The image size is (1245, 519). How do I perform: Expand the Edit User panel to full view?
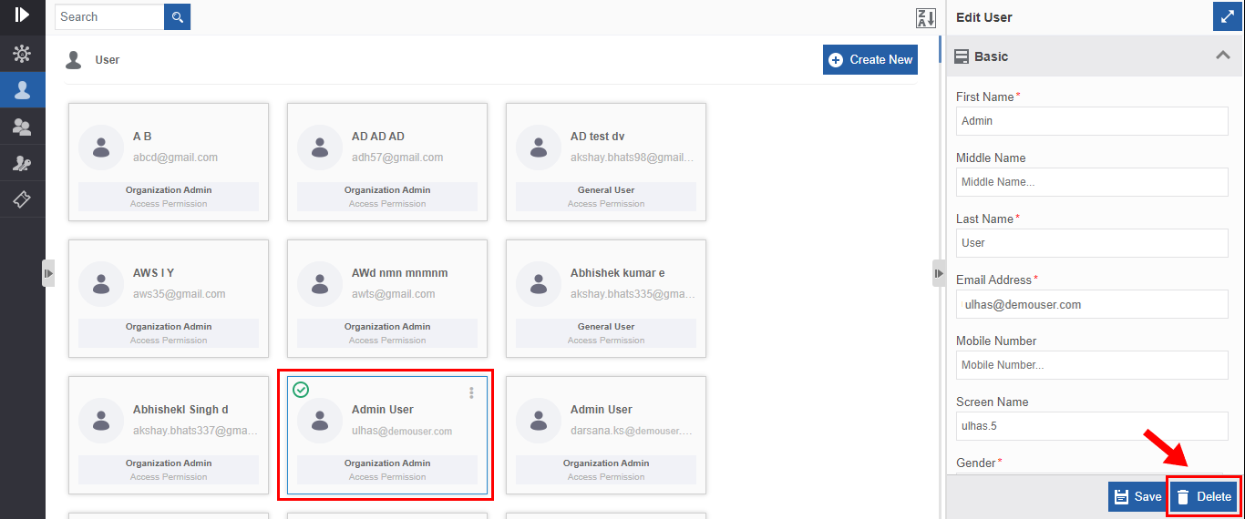click(x=1228, y=16)
